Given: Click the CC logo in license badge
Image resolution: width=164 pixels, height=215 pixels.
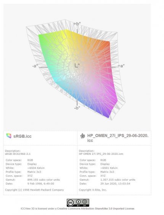Looking at the screenshot, I should pyautogui.click(x=71, y=203).
